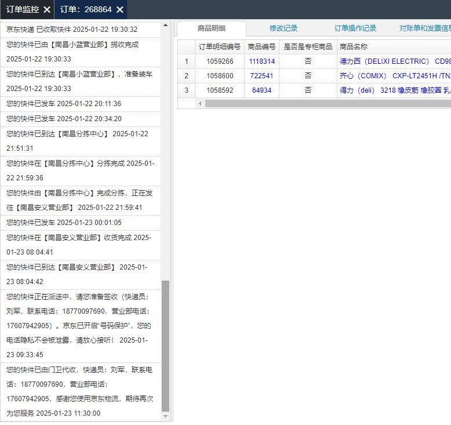Screen dimensions: 451x425
Task: Click the 否 cell in row 1059266
Action: pyautogui.click(x=308, y=61)
